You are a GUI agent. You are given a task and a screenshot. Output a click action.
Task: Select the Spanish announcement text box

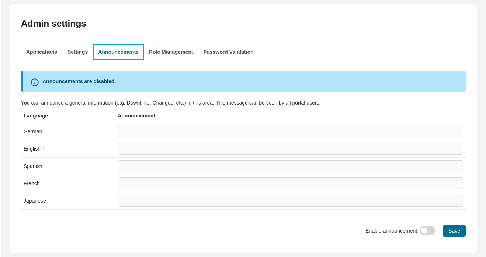click(x=290, y=166)
